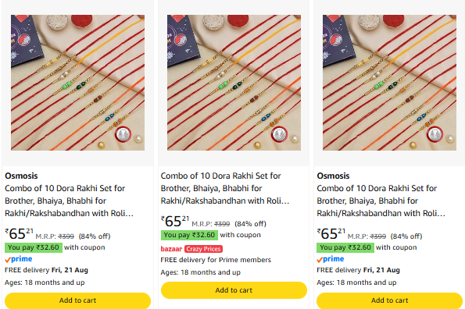Screen dimensions: 465x309
Task: Click the green coupon badge on middle product
Action: (x=189, y=235)
